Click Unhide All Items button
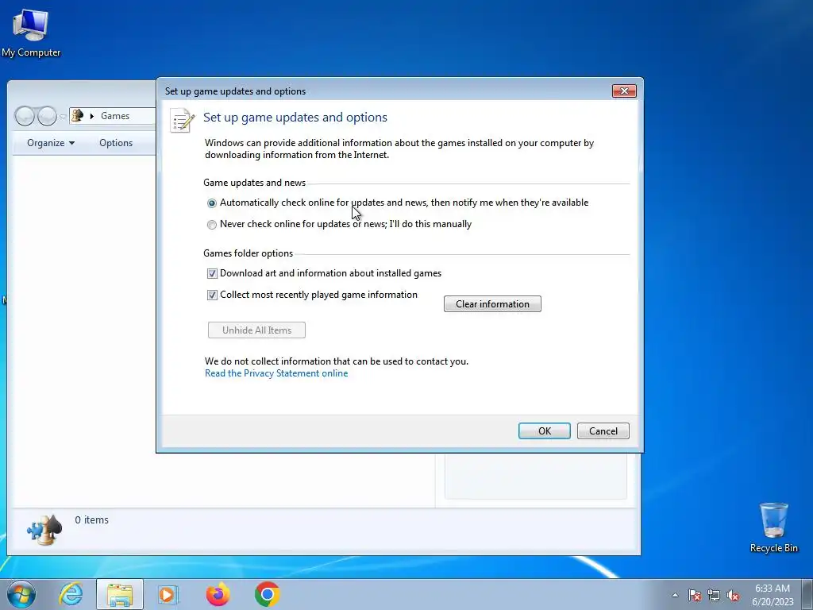This screenshot has height=610, width=813. [x=256, y=330]
